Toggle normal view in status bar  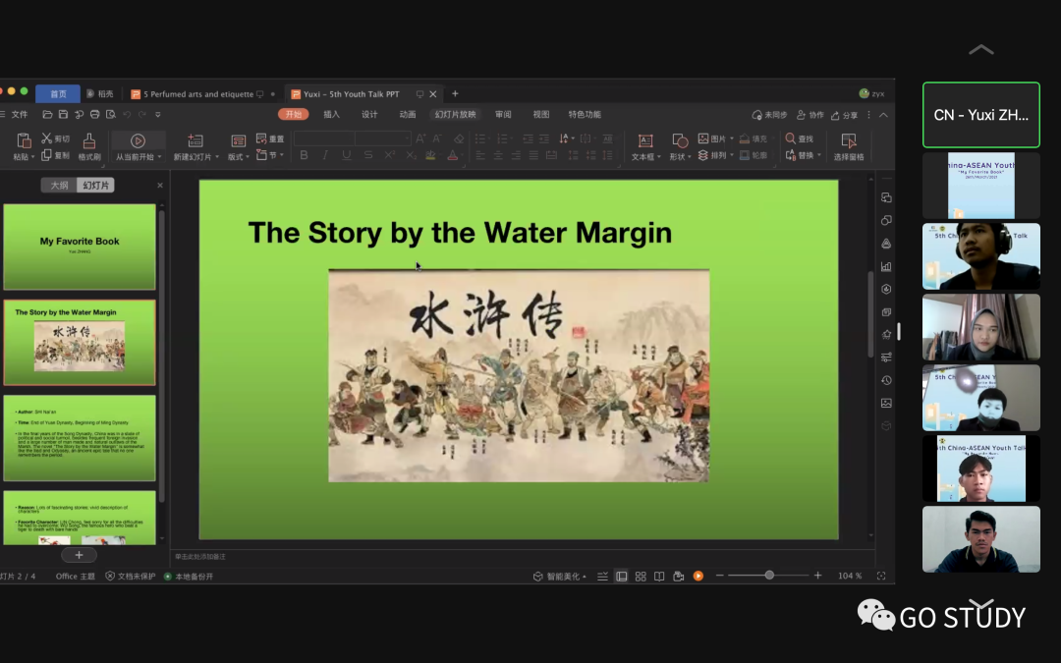pos(621,577)
